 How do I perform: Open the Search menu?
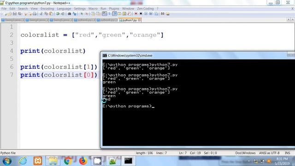click(23, 9)
